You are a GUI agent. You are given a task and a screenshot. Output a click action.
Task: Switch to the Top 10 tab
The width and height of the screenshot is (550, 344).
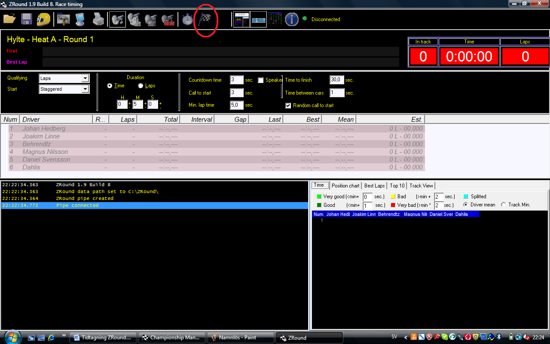[397, 186]
